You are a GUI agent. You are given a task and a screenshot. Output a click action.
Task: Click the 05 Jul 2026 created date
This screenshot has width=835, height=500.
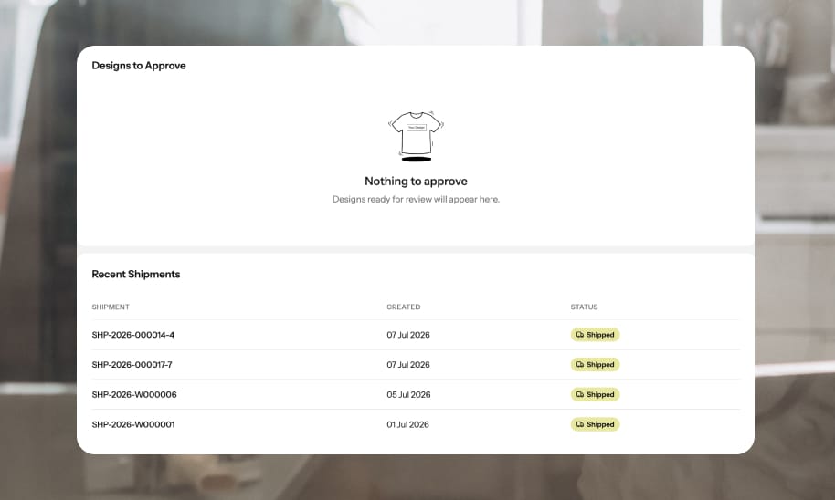tap(408, 394)
